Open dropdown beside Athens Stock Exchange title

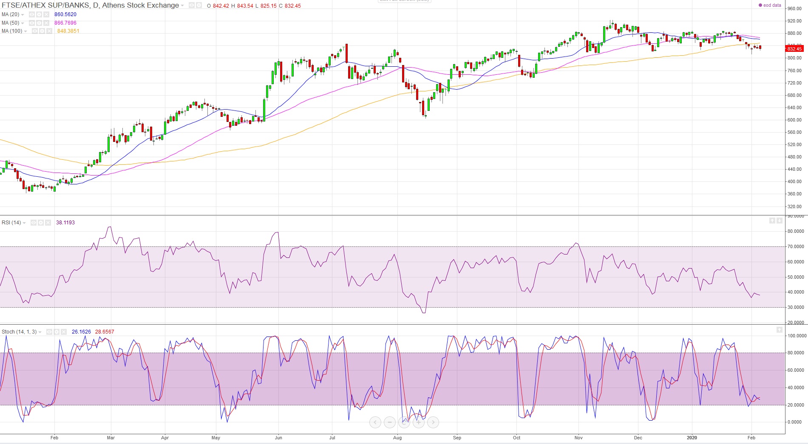182,6
